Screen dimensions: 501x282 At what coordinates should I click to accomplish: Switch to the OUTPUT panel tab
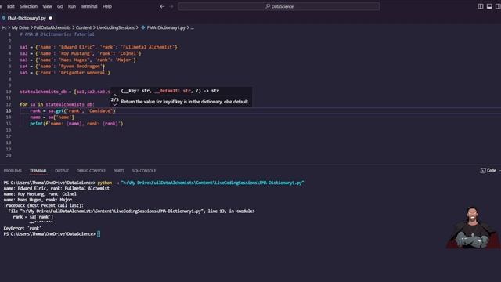[x=62, y=171]
